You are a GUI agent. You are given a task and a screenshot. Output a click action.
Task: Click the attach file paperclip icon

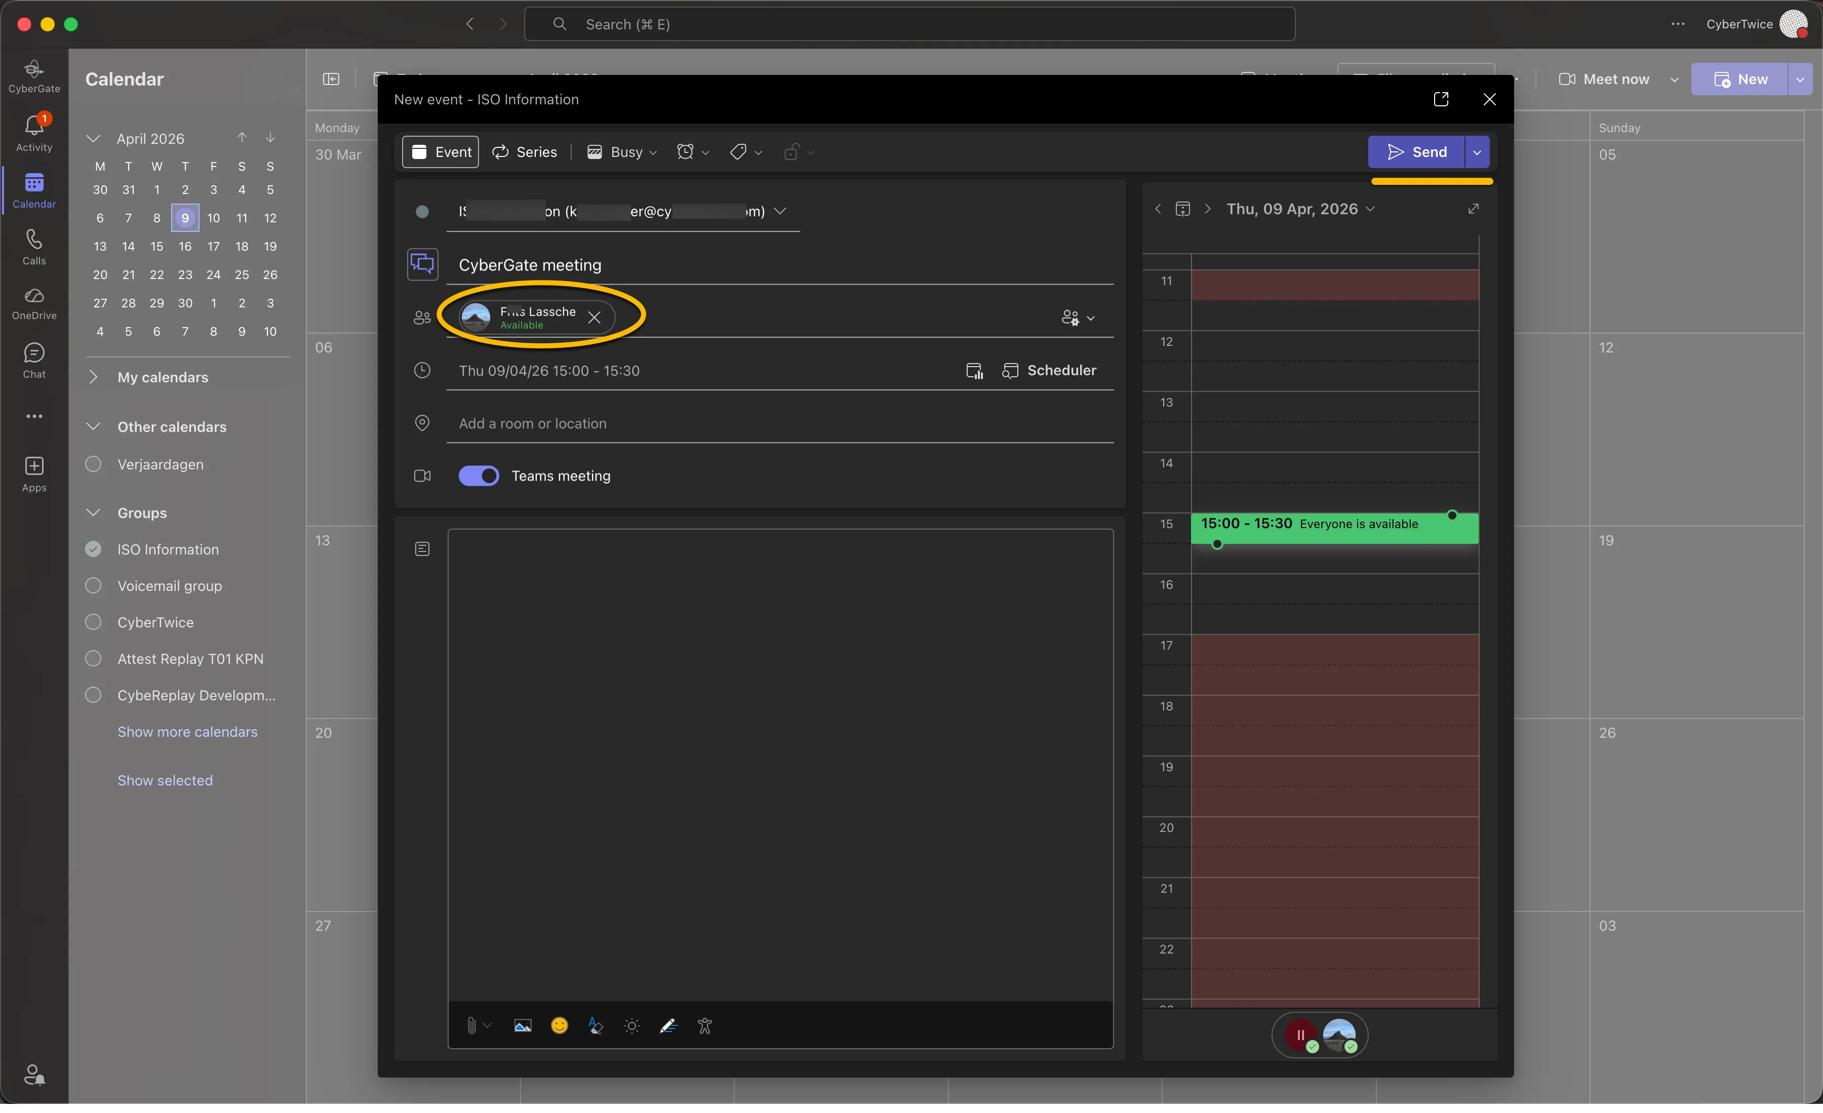(471, 1026)
